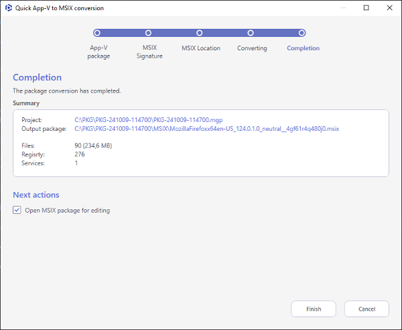Click the 'Output package:' label

pos(44,129)
